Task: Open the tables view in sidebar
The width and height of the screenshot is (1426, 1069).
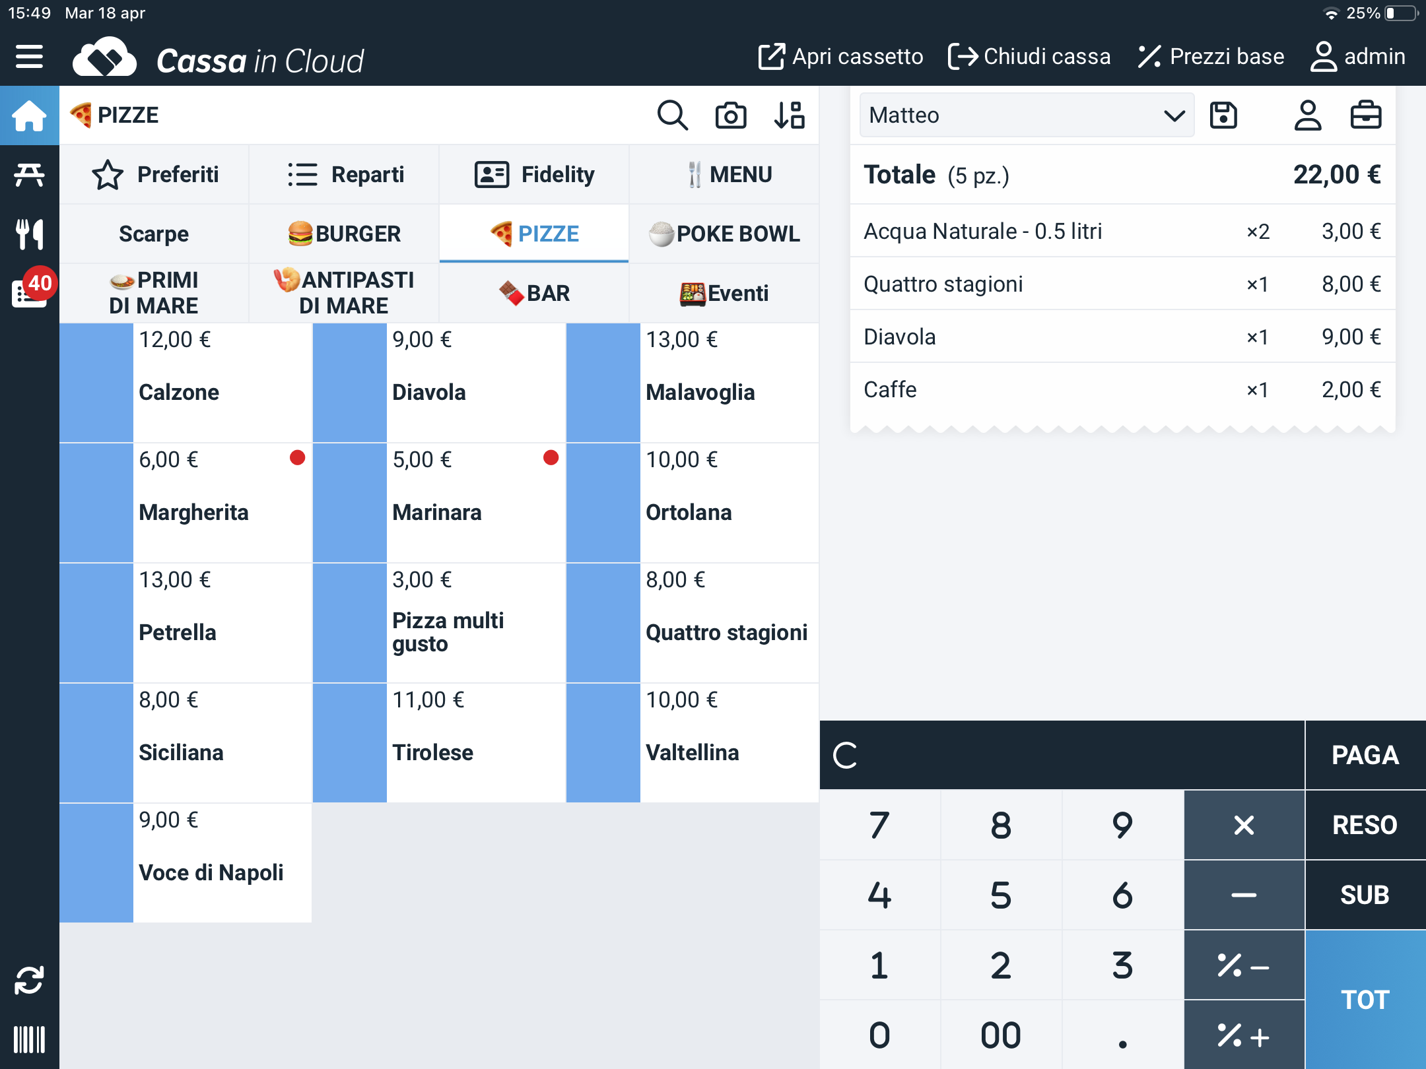Action: 29,174
